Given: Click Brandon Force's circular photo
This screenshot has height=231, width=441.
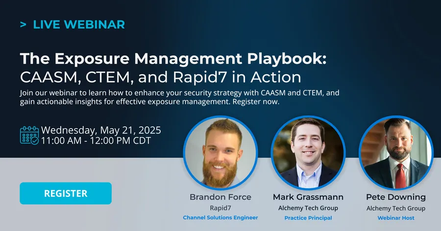Looking at the screenshot, I should [220, 153].
